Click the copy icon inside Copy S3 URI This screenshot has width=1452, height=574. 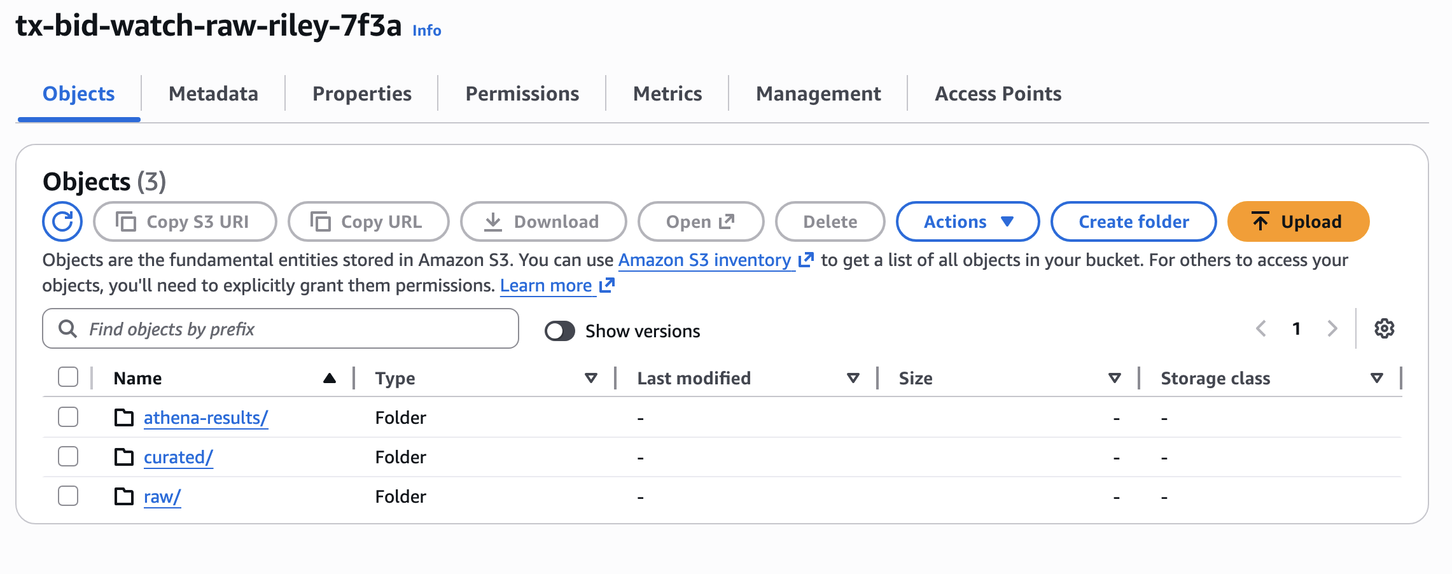coord(127,221)
